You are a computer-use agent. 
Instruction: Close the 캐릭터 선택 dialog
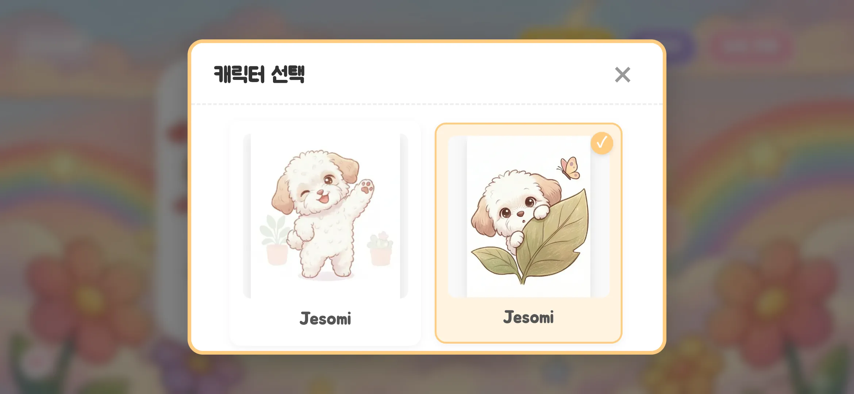pyautogui.click(x=622, y=75)
